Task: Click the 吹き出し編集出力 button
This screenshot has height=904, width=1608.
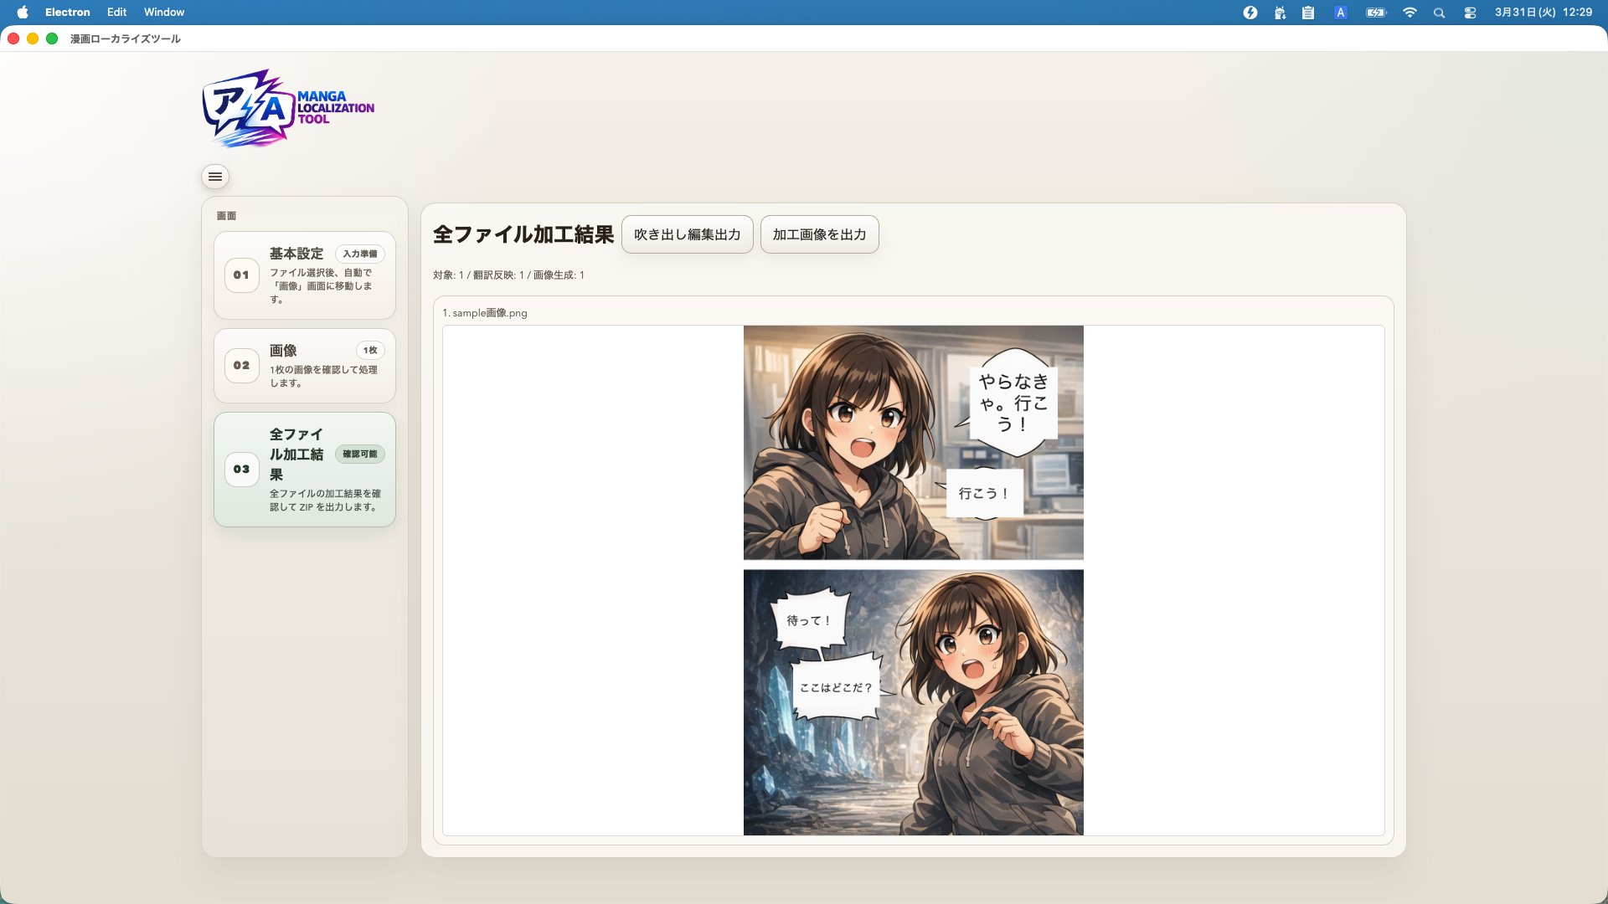Action: [687, 234]
